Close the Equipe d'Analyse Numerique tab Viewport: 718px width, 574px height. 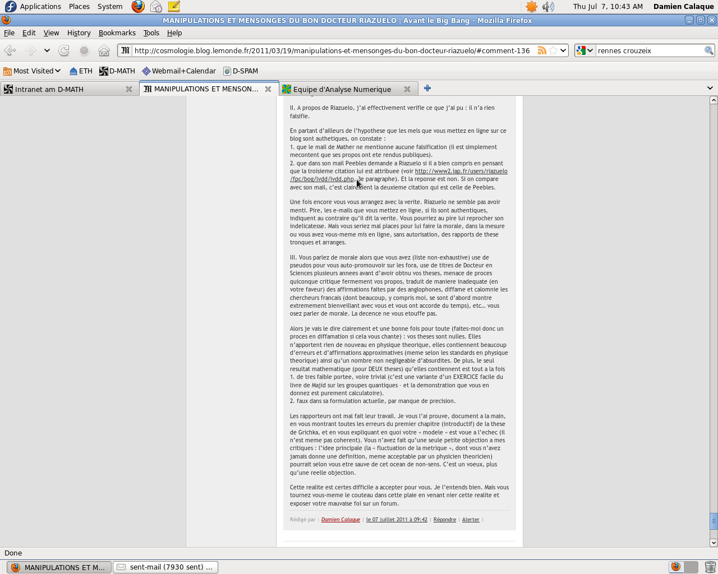point(407,89)
